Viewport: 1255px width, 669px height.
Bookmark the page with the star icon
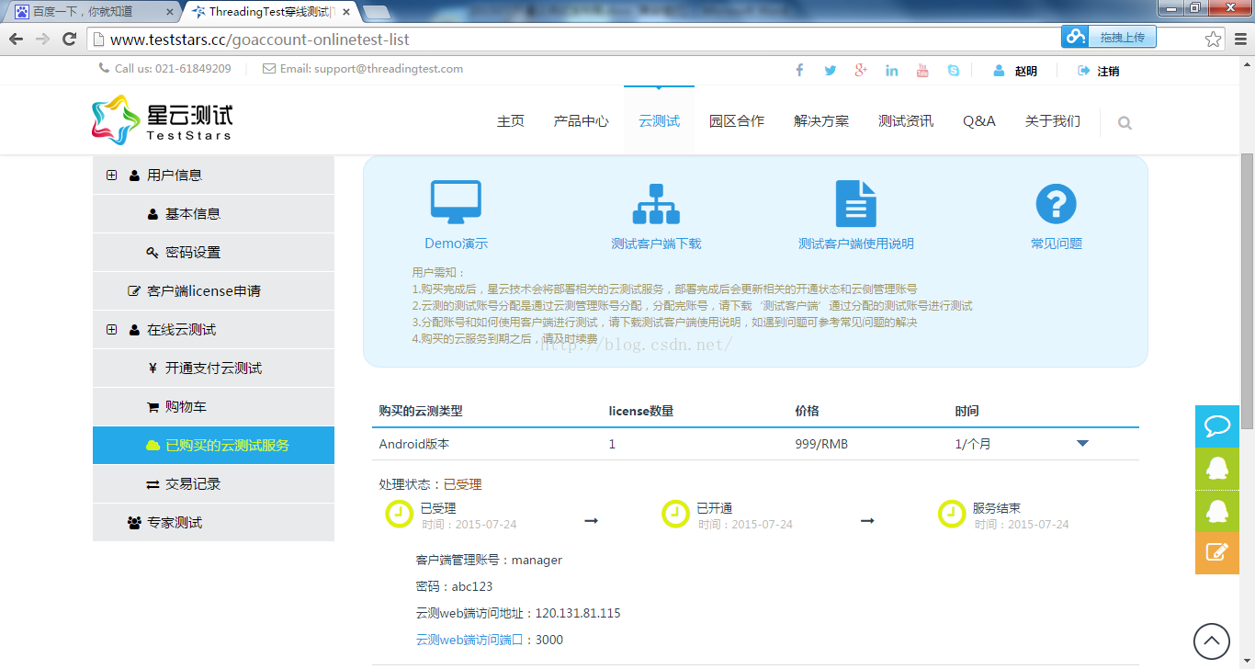click(1214, 40)
